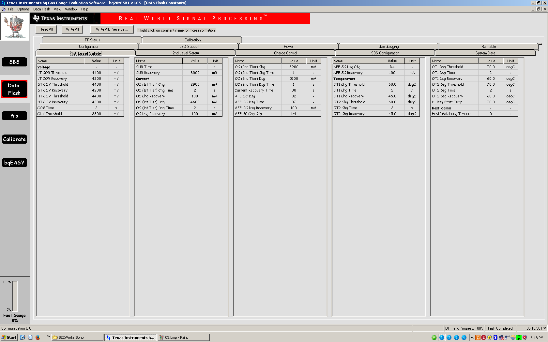Click the robot mascot image at top left
548x342 pixels.
[x=15, y=27]
